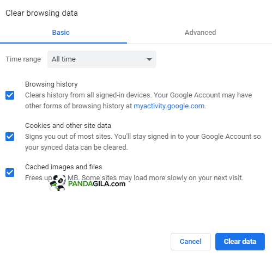Screen dimensions: 272x258
Task: Click the Clears history from all signed-in devices description
Action: tap(138, 101)
